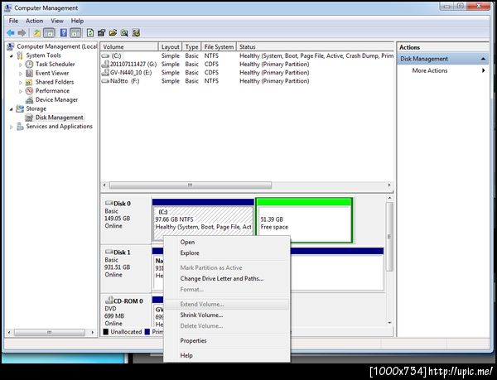Collapse the Disk Management actions section

tap(483, 59)
